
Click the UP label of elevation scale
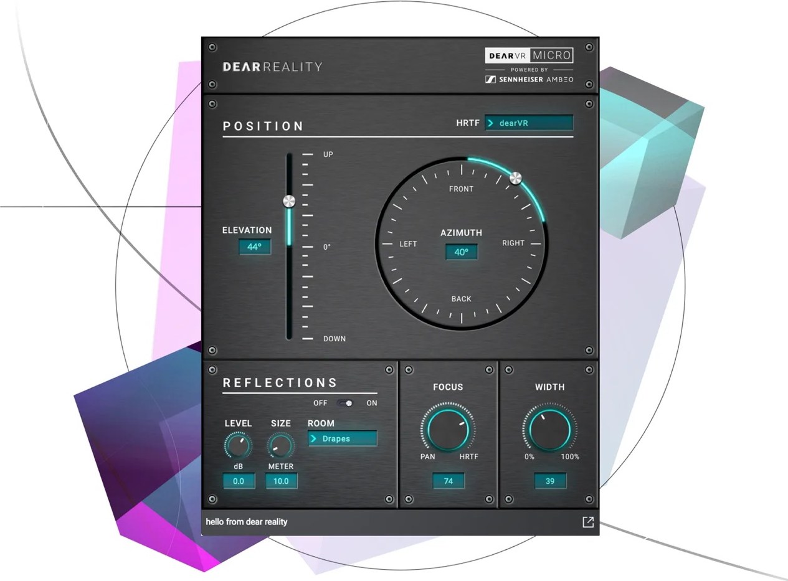click(x=328, y=154)
